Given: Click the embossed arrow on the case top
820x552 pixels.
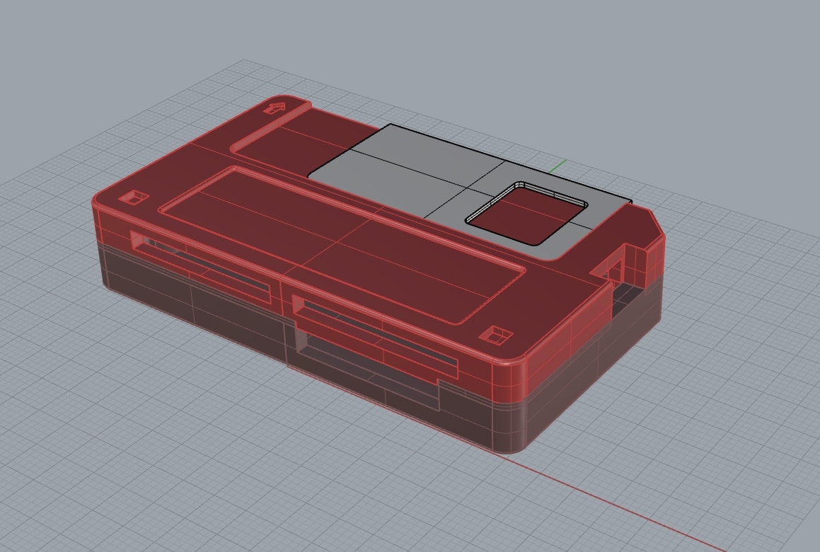Looking at the screenshot, I should point(274,108).
